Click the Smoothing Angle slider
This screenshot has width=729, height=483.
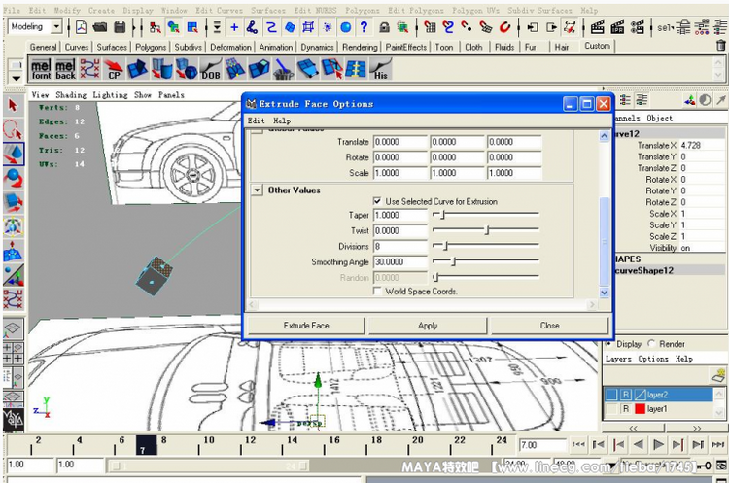(485, 261)
